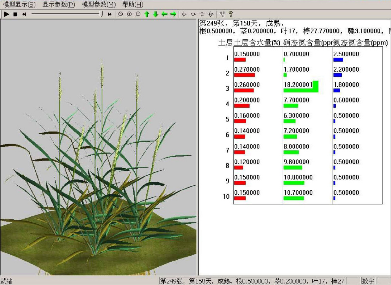Click the green left arrow icon
This screenshot has height=285, width=391.
coord(164,14)
